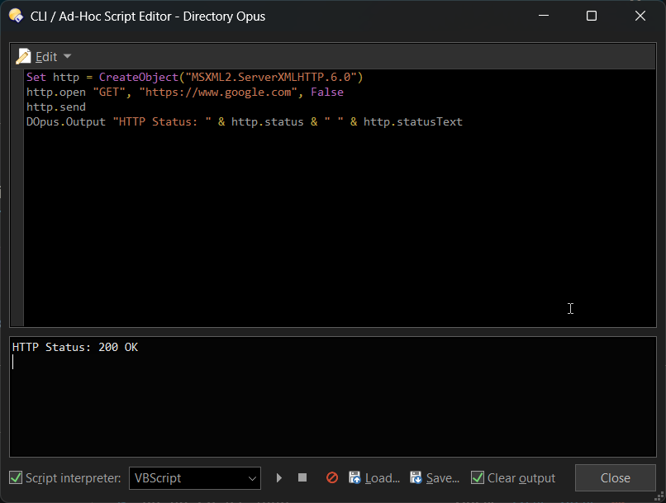
Task: Close window with title bar X
Action: (640, 16)
